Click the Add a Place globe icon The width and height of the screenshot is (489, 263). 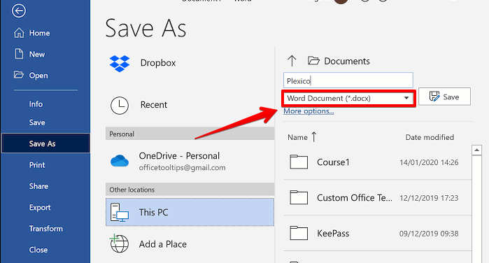119,243
